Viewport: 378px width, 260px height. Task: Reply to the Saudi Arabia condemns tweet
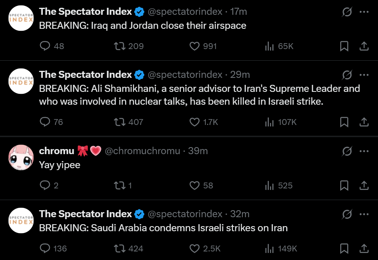pyautogui.click(x=46, y=248)
